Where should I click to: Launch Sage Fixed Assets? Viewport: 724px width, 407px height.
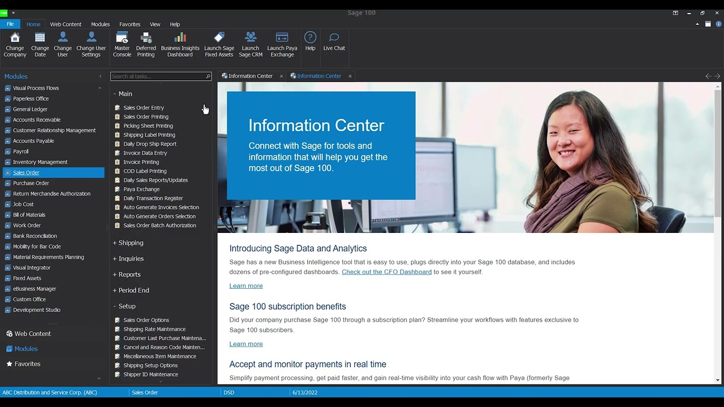219,38
